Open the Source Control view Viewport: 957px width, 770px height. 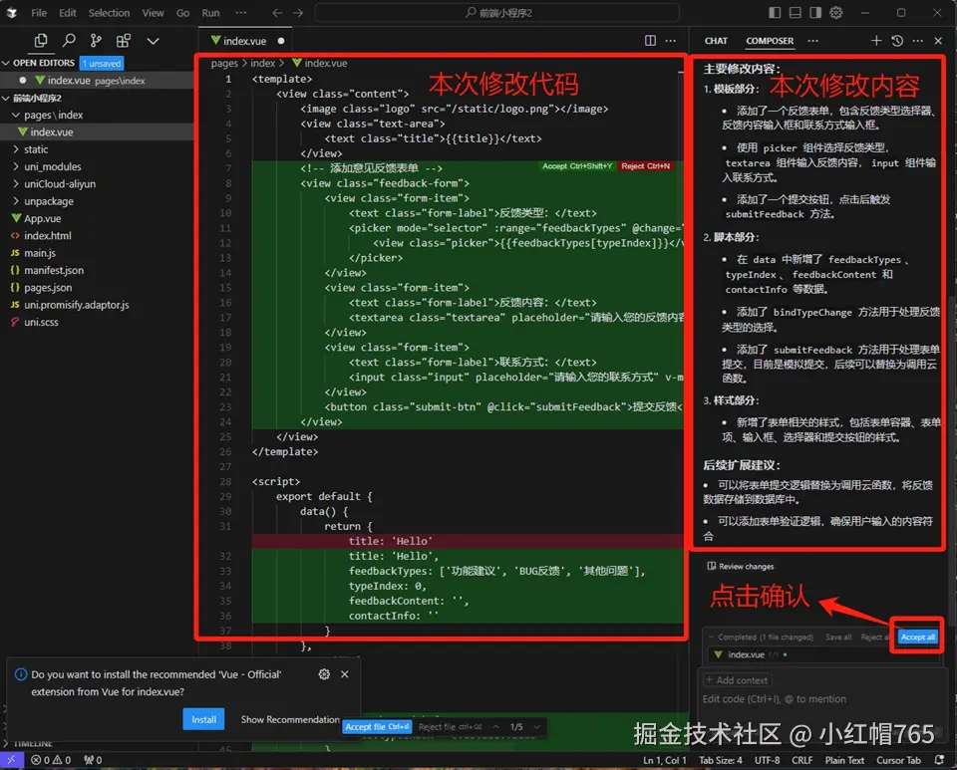tap(96, 41)
